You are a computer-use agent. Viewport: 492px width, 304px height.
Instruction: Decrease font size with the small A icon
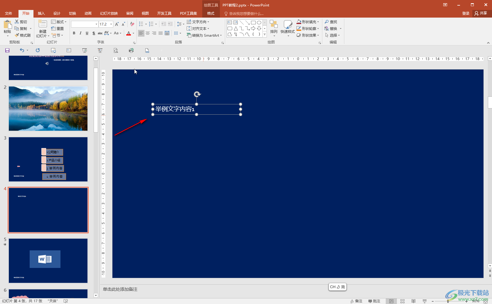pos(123,24)
